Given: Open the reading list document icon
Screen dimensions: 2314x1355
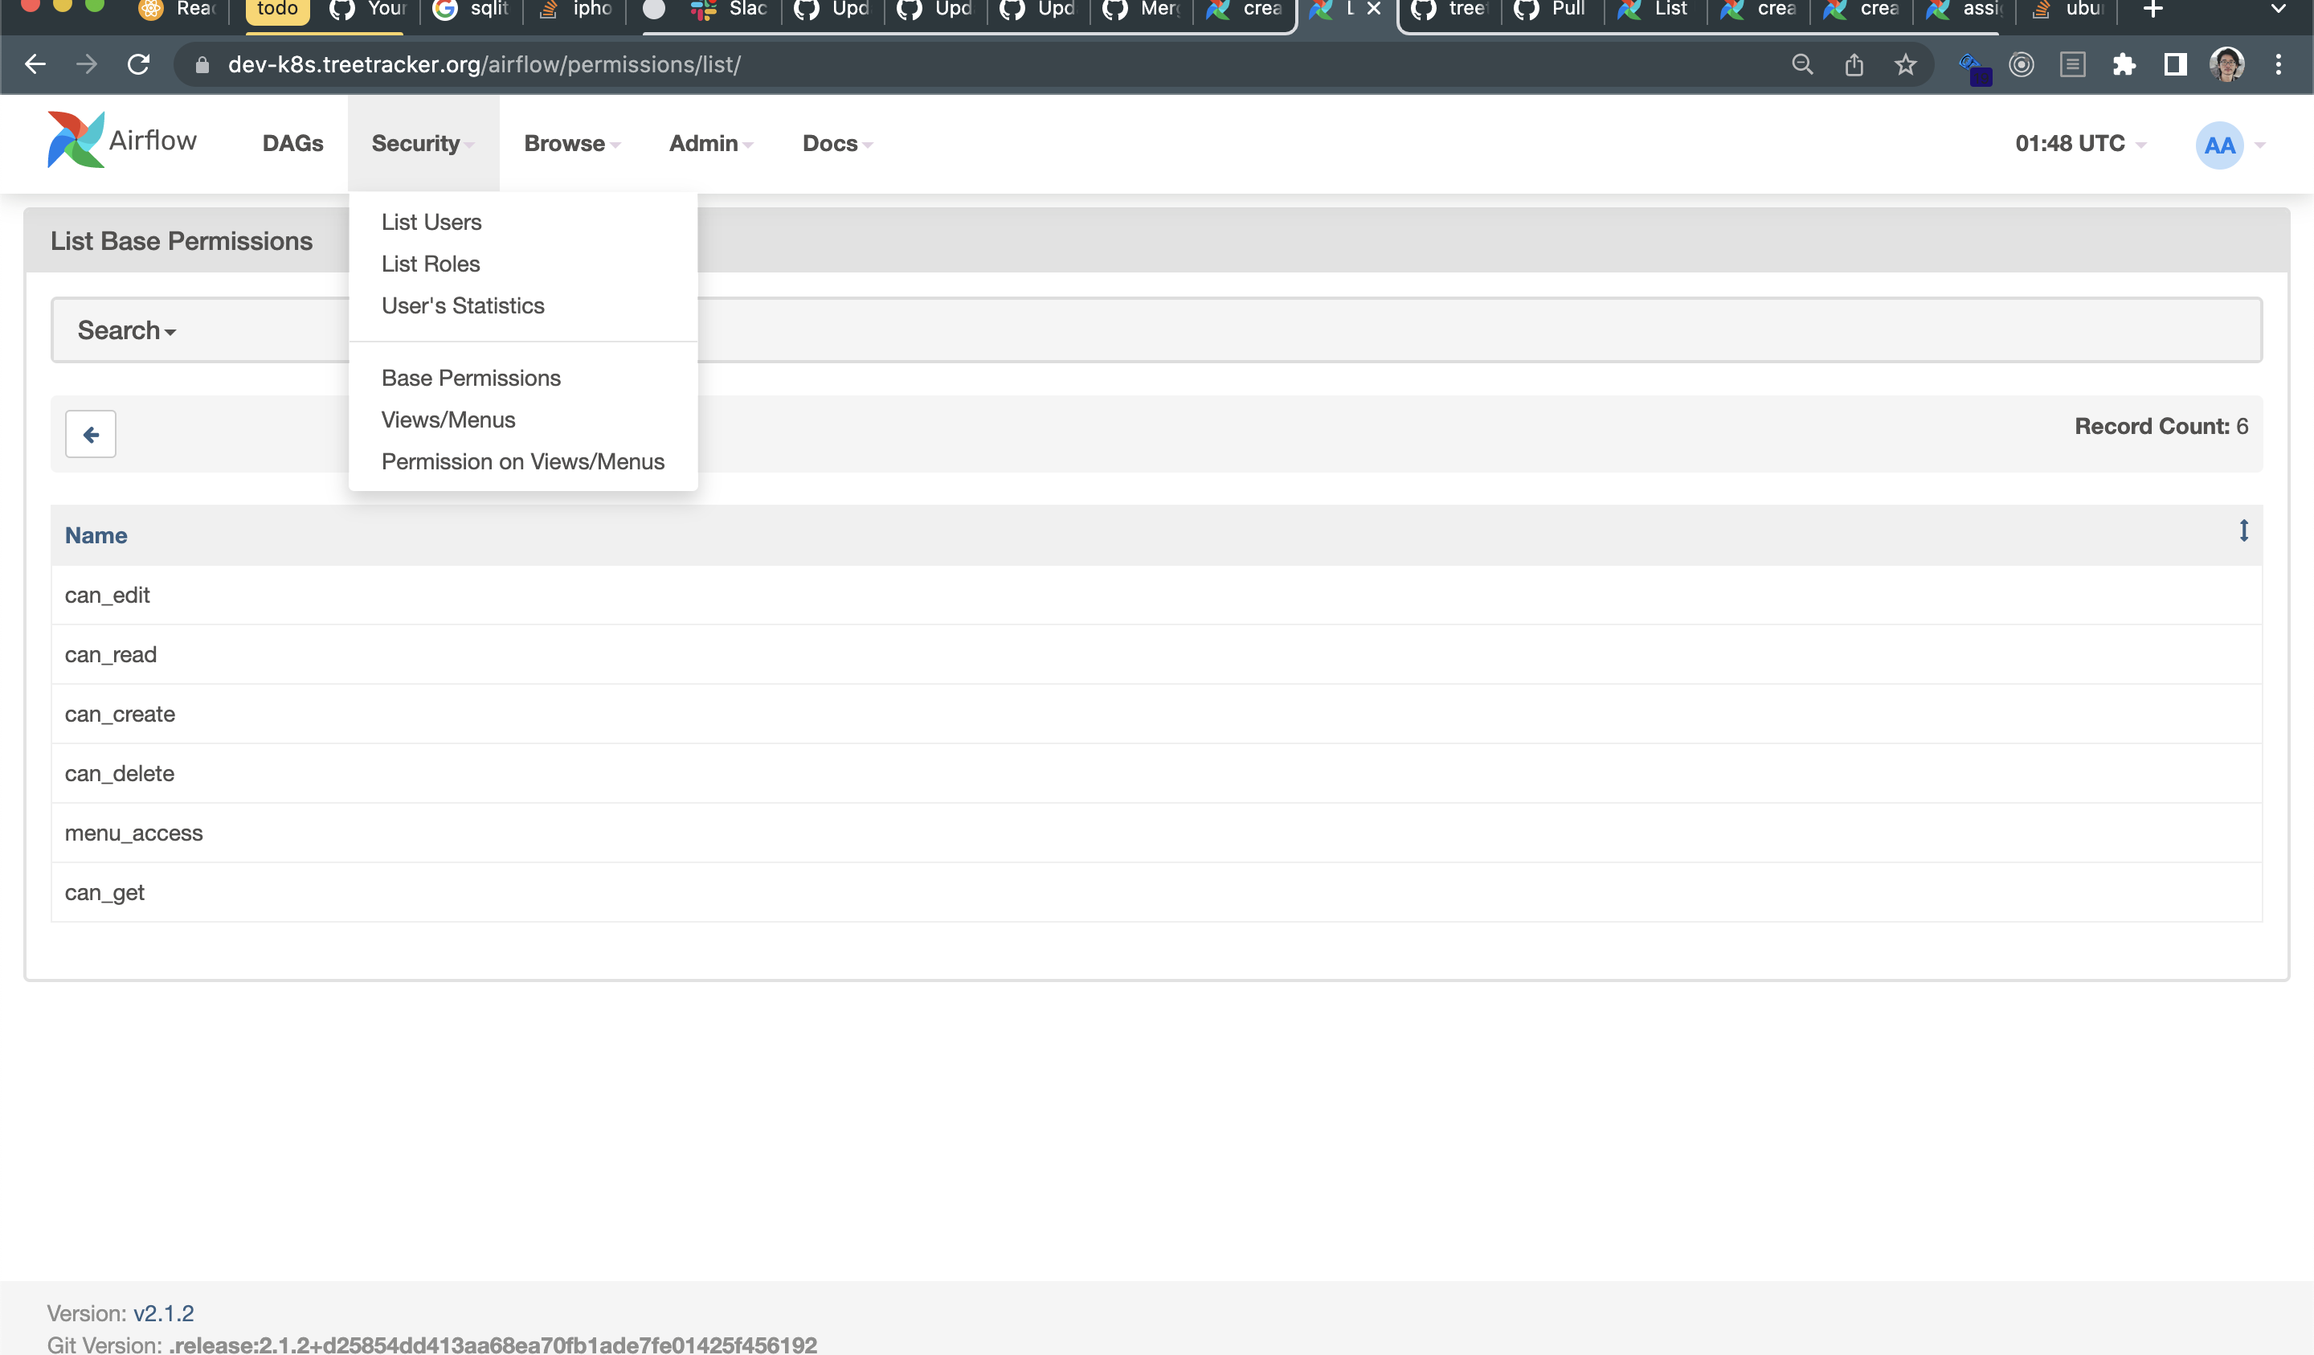Looking at the screenshot, I should click(x=2072, y=64).
